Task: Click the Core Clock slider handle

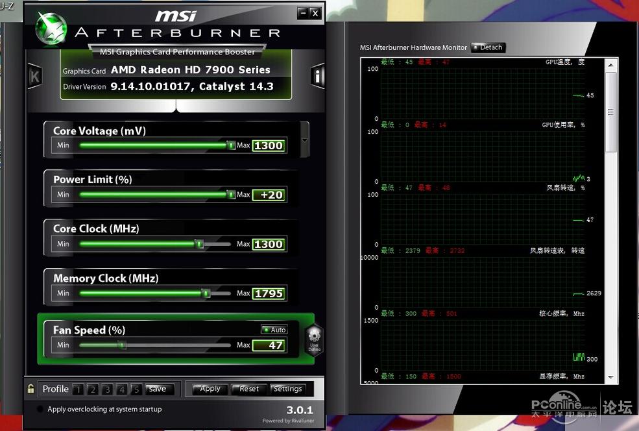Action: point(199,244)
